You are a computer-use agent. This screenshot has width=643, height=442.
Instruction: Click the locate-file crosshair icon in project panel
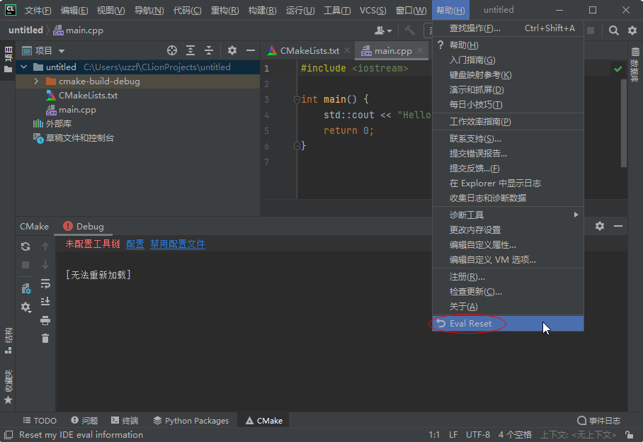click(171, 50)
